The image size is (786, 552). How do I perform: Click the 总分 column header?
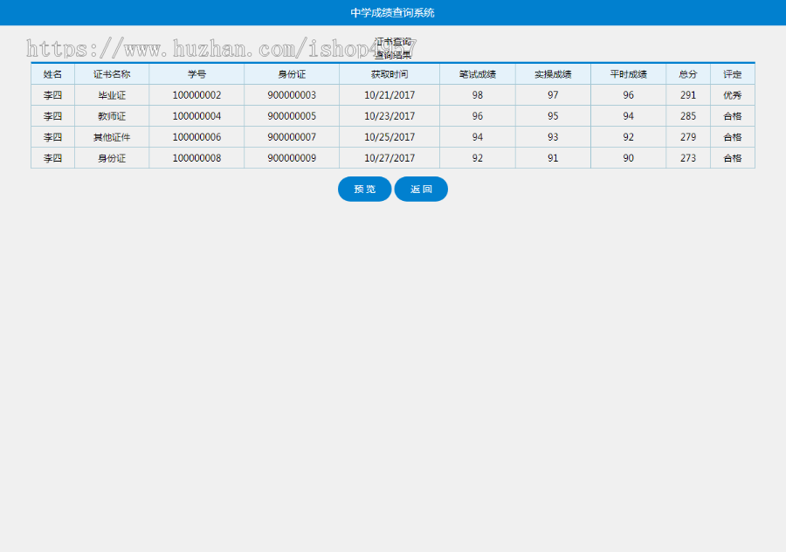(x=688, y=74)
